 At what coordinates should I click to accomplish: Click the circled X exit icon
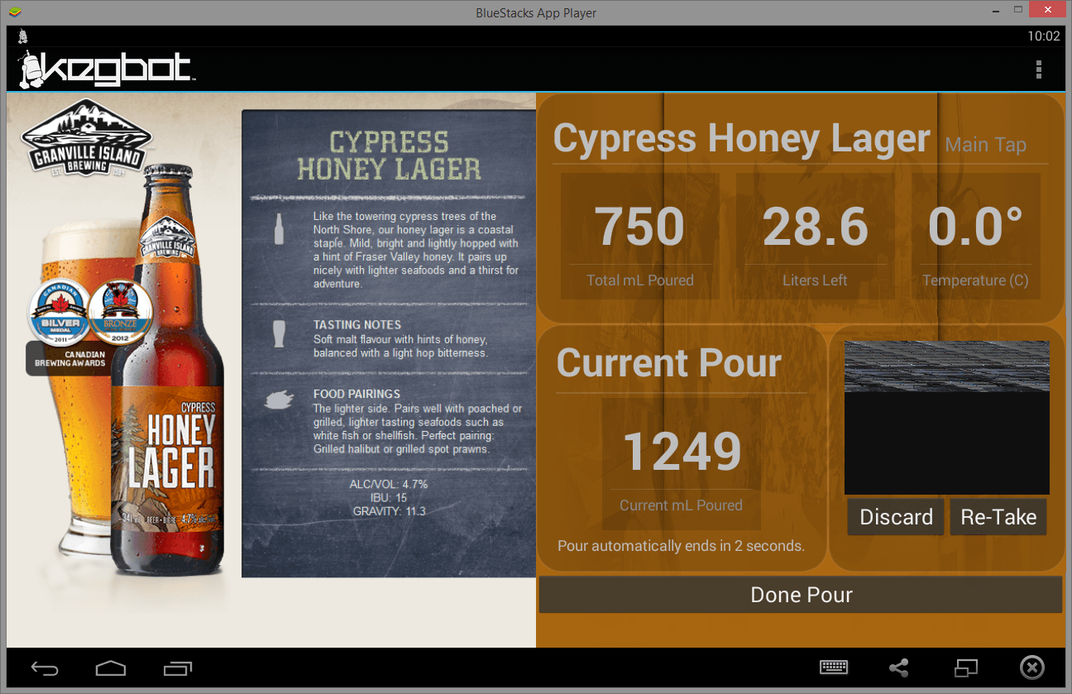click(1032, 668)
